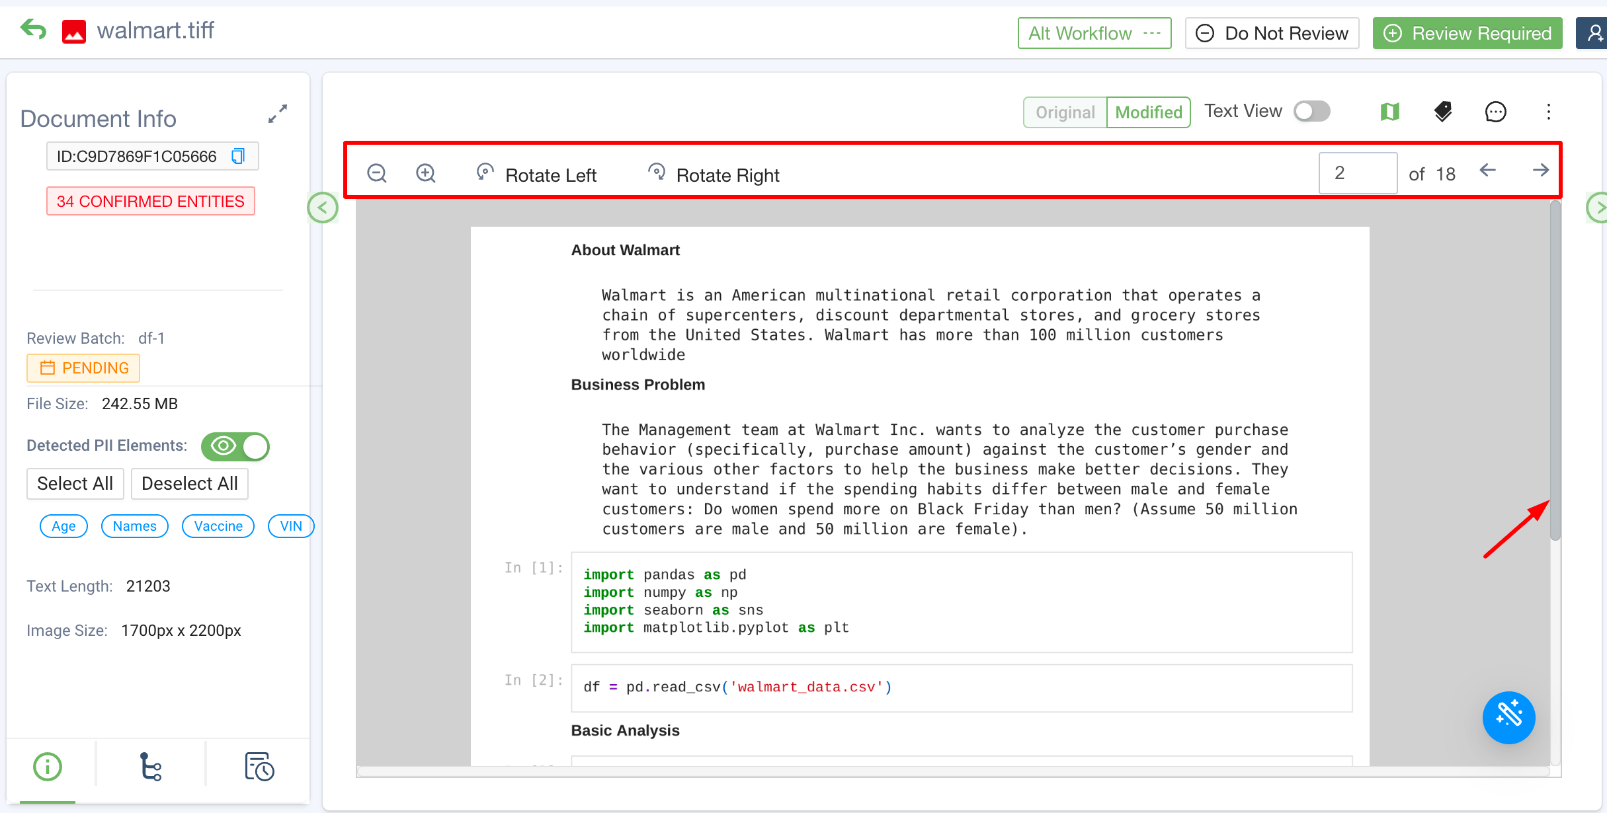This screenshot has height=813, width=1607.
Task: Click the green back arrow icon
Action: coord(33,30)
